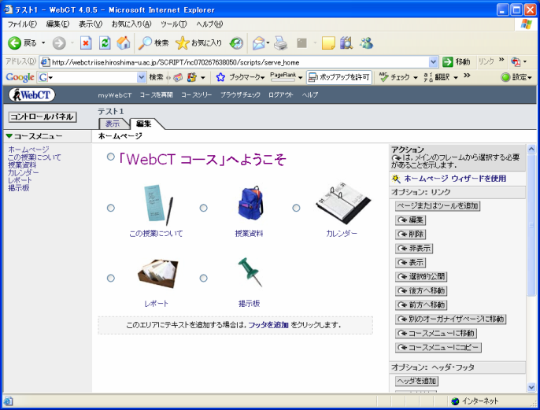The image size is (540, 410).
Task: Open the 編集(E) menu
Action: pyautogui.click(x=58, y=24)
